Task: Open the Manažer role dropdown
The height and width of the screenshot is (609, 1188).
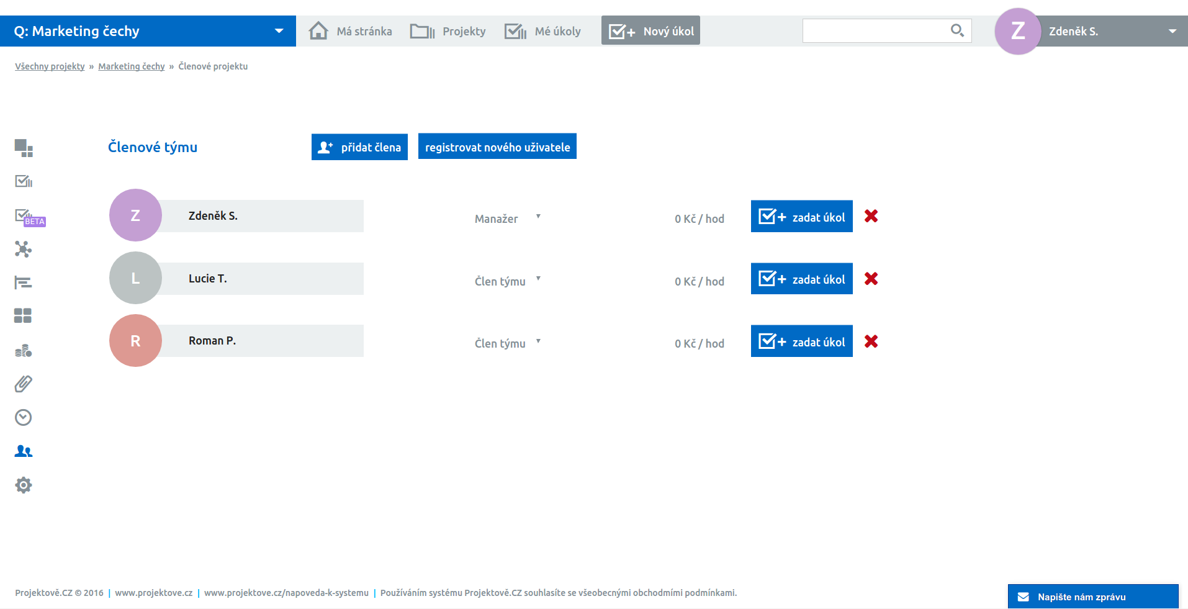Action: (x=508, y=218)
